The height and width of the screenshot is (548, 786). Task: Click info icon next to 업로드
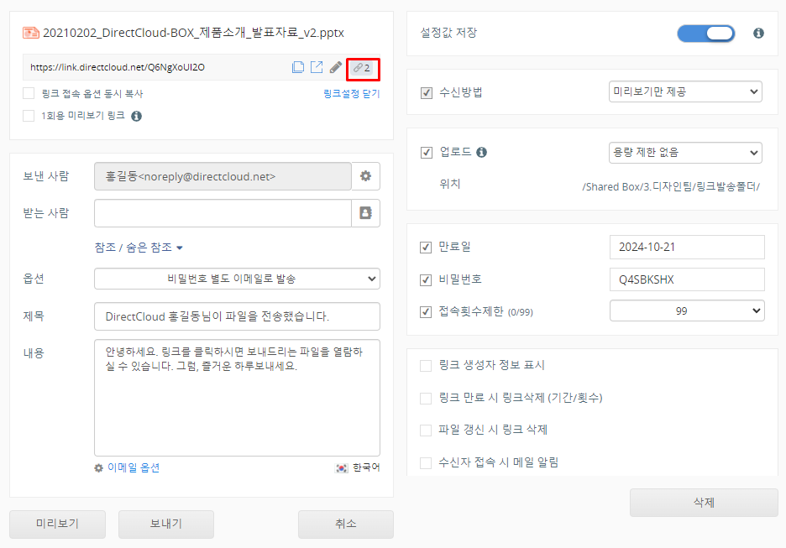[x=482, y=153]
